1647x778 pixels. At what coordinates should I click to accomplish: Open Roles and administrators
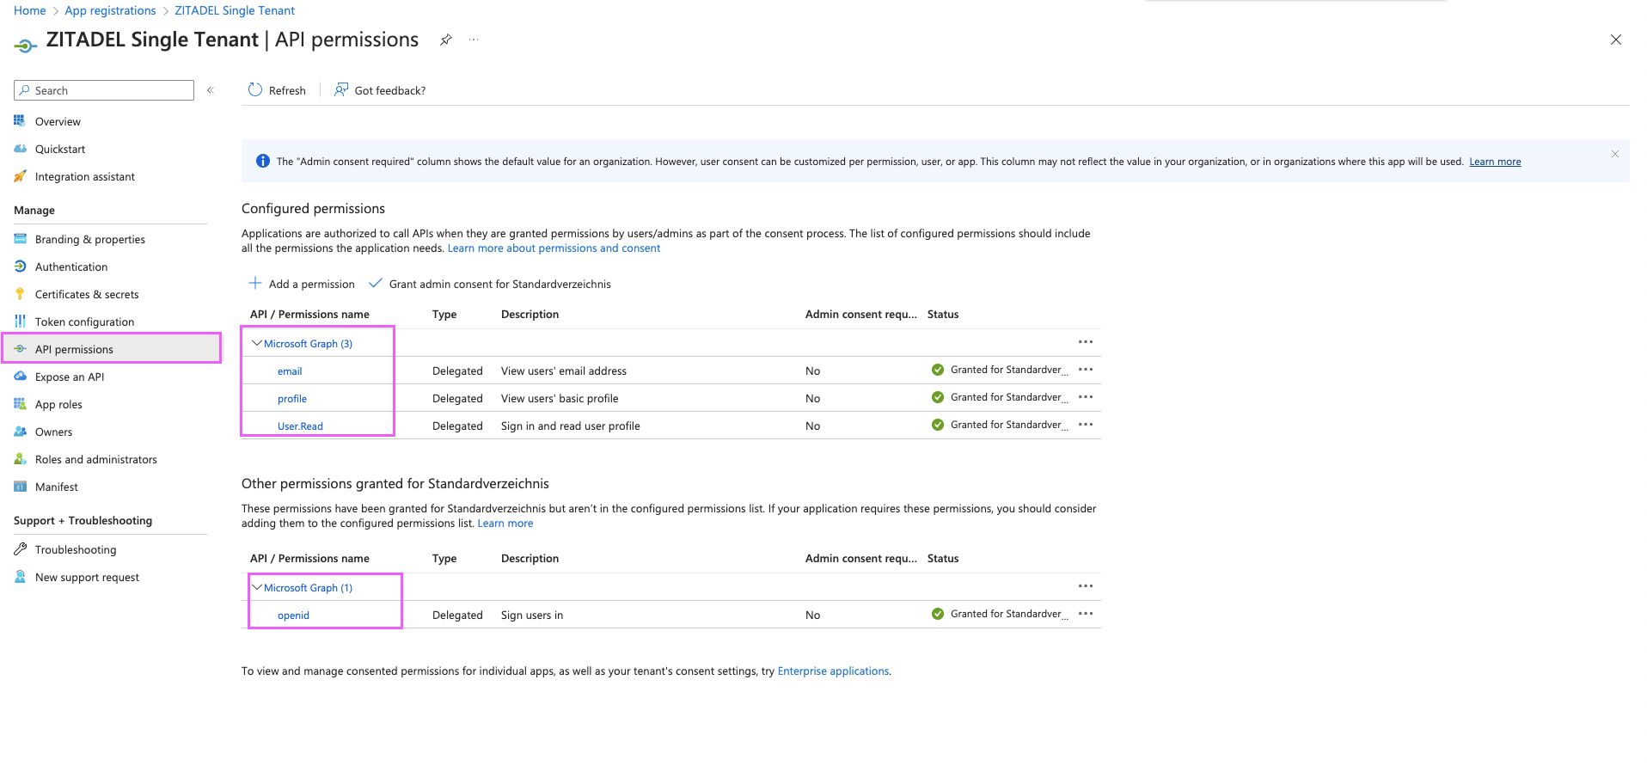(x=96, y=459)
